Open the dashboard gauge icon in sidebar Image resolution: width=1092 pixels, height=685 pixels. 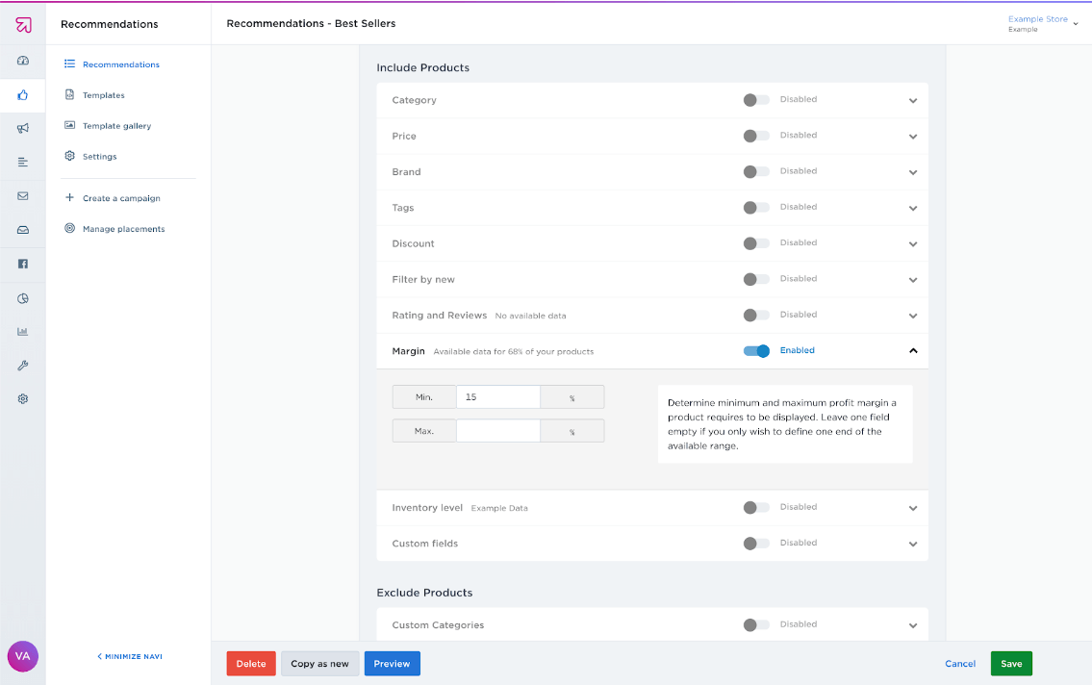pos(23,61)
